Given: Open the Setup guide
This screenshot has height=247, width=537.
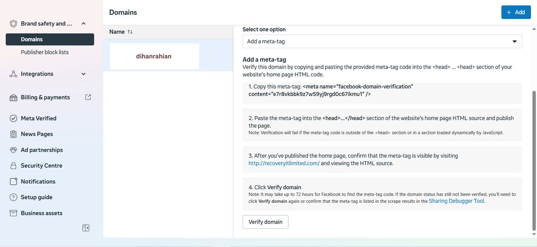Looking at the screenshot, I should pyautogui.click(x=37, y=197).
